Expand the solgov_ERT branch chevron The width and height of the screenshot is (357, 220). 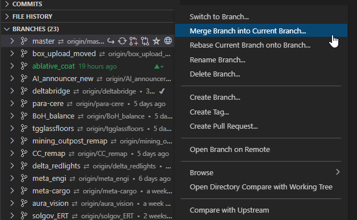12,215
